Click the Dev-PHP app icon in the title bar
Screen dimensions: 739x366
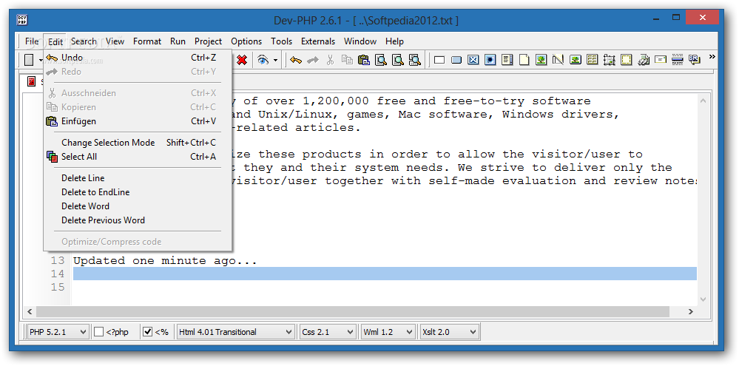point(22,20)
